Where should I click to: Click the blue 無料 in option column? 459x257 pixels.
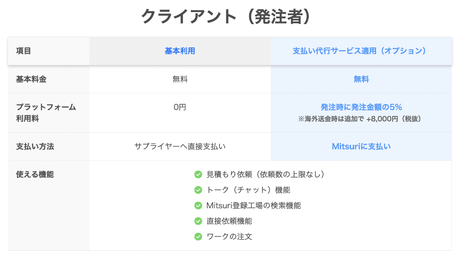pyautogui.click(x=361, y=79)
